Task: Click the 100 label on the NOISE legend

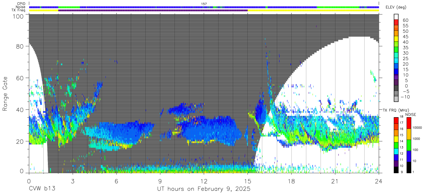Action: point(415,150)
